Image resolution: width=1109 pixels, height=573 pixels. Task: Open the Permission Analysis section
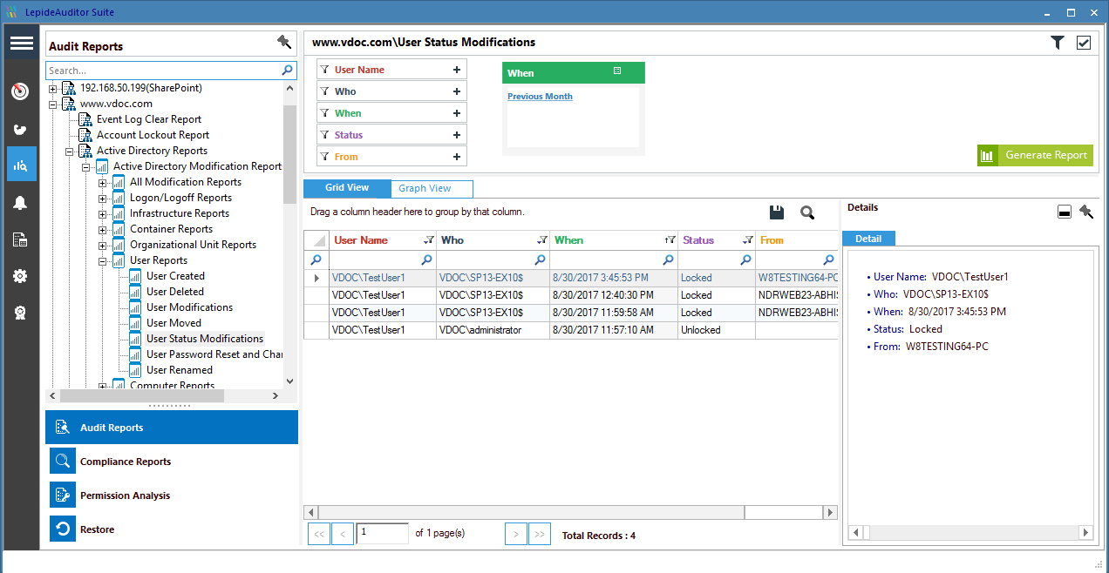(x=172, y=495)
